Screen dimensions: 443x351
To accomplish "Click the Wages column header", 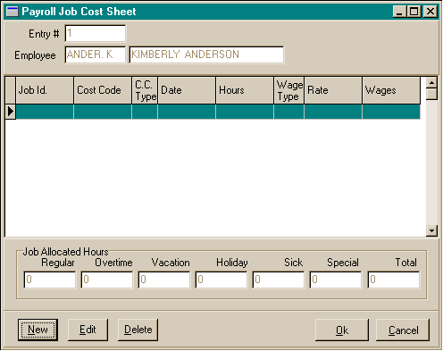I will click(391, 90).
